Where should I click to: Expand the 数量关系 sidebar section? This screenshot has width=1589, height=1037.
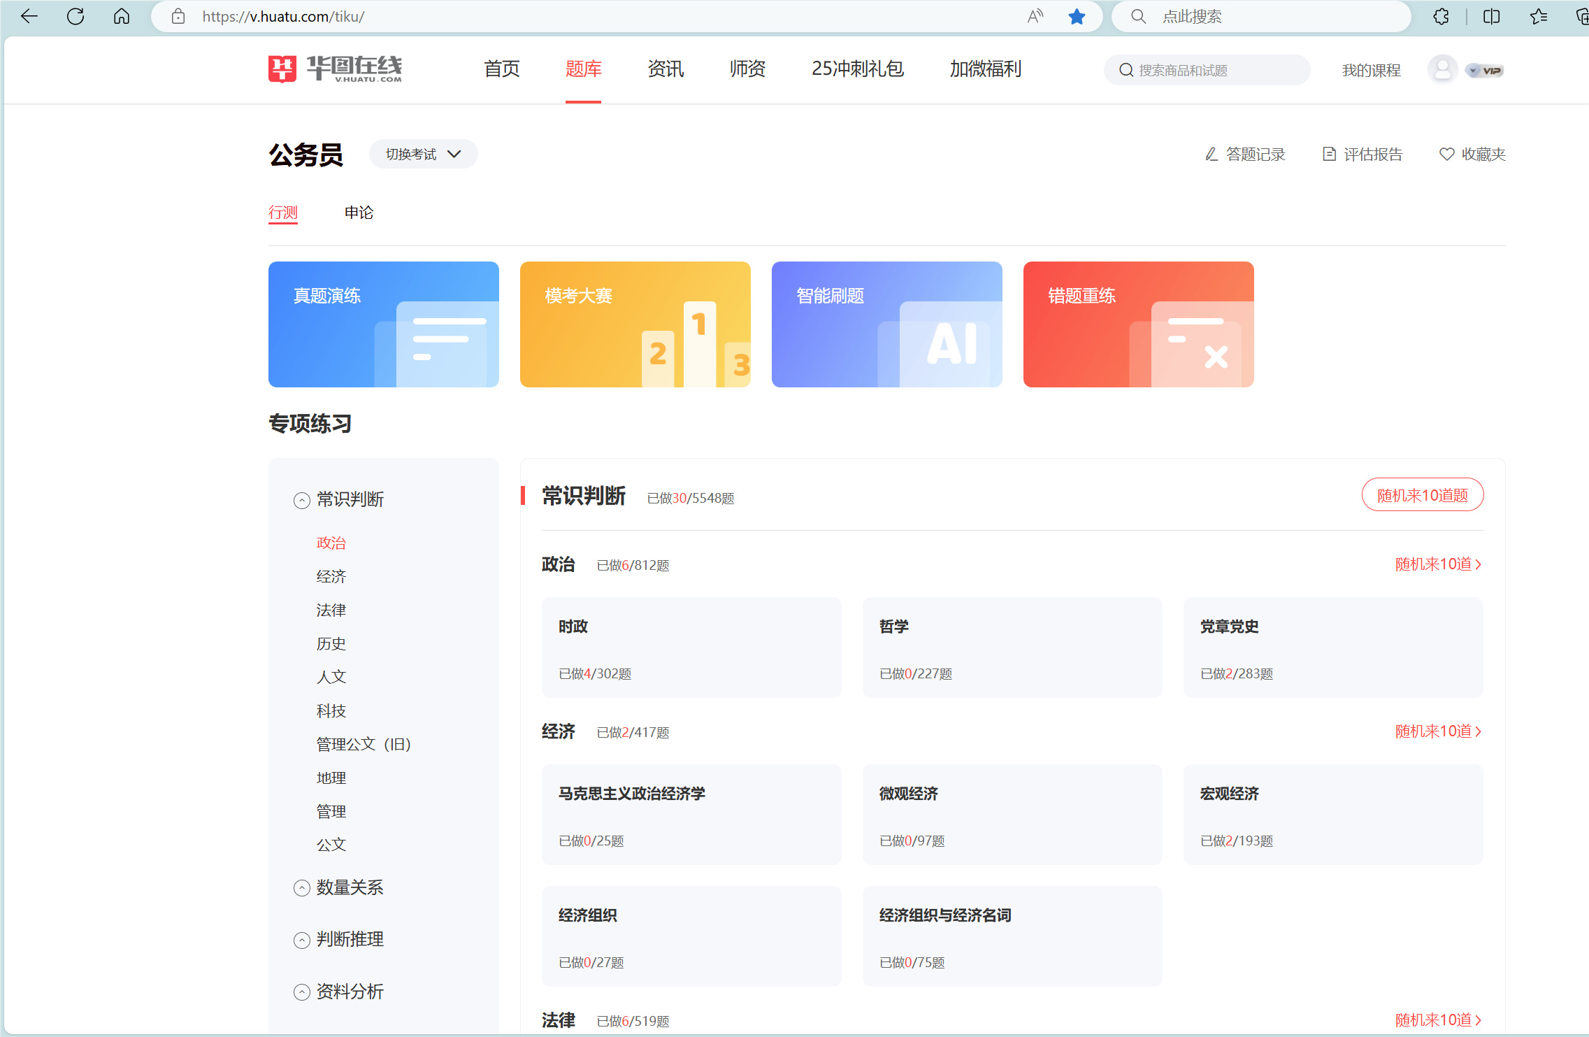[x=302, y=888]
